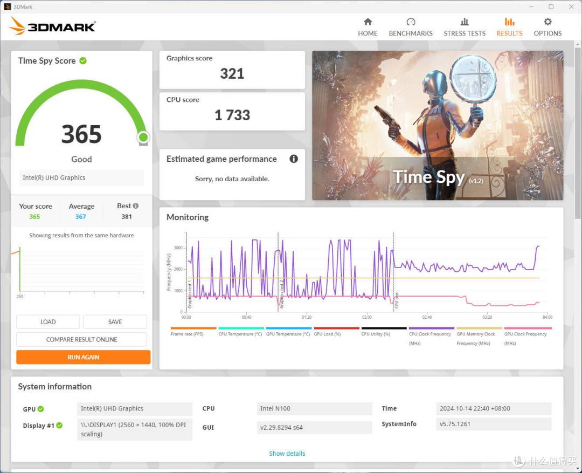The height and width of the screenshot is (473, 582).
Task: Click the vertical scrollbar thumb
Action: click(578, 132)
